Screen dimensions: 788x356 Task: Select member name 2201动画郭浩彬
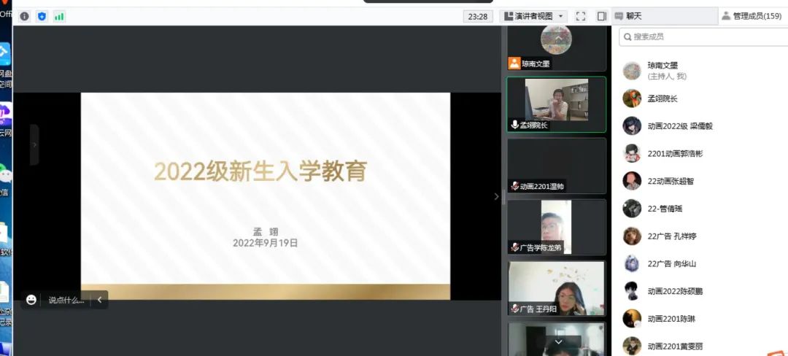coord(675,154)
